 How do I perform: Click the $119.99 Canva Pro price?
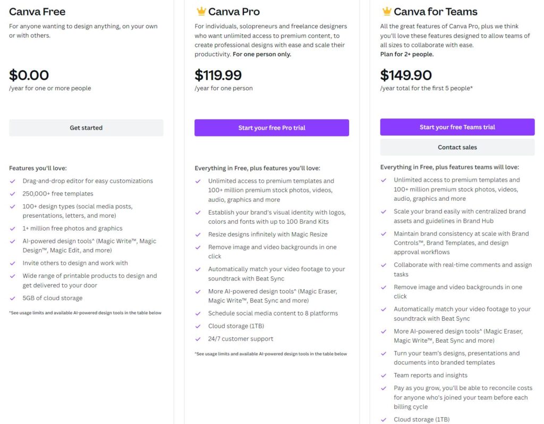[x=218, y=75]
